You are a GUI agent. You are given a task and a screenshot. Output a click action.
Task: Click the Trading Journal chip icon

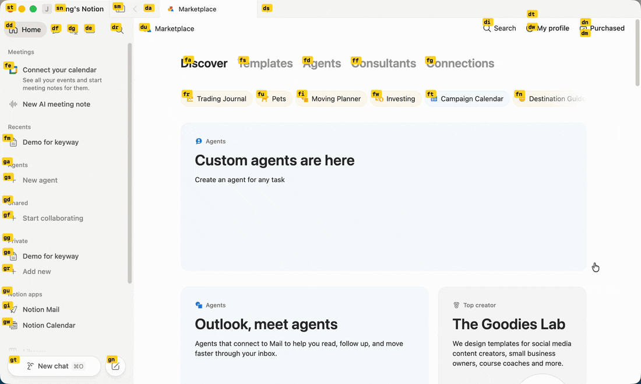(x=189, y=99)
